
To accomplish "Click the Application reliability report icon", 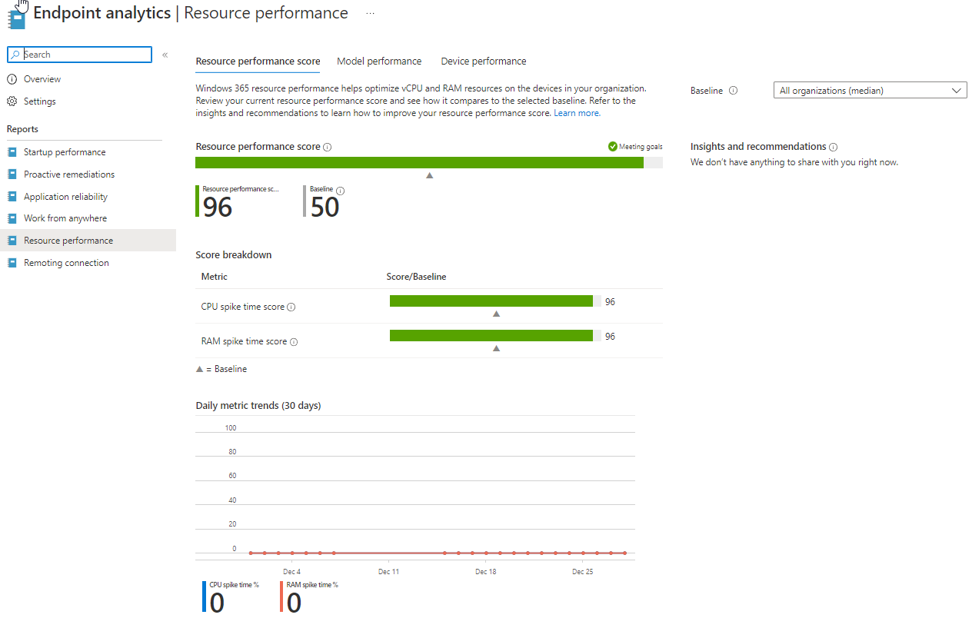I will click(12, 197).
